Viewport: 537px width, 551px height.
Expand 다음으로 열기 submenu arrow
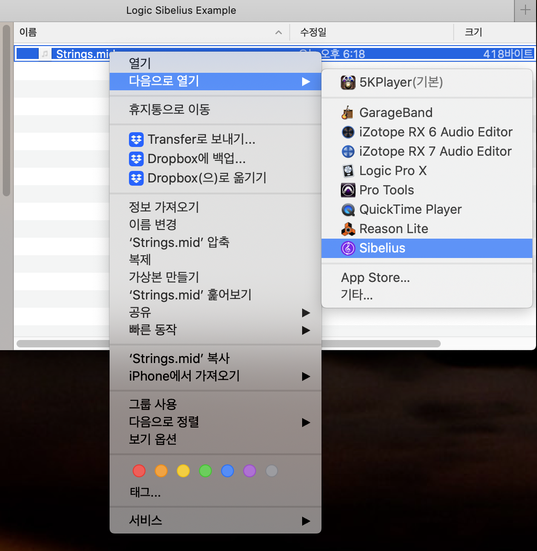(x=306, y=82)
